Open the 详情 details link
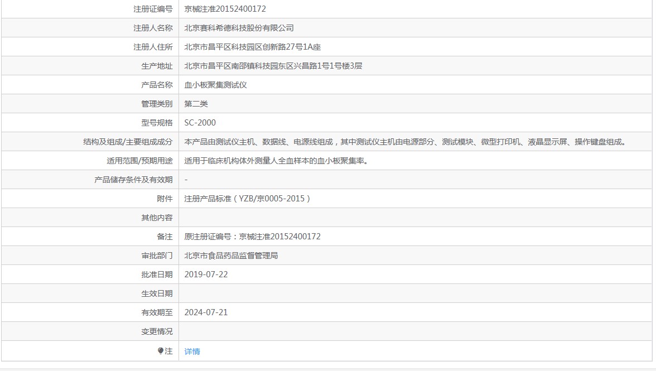Viewport: 656px width, 371px height. click(192, 351)
